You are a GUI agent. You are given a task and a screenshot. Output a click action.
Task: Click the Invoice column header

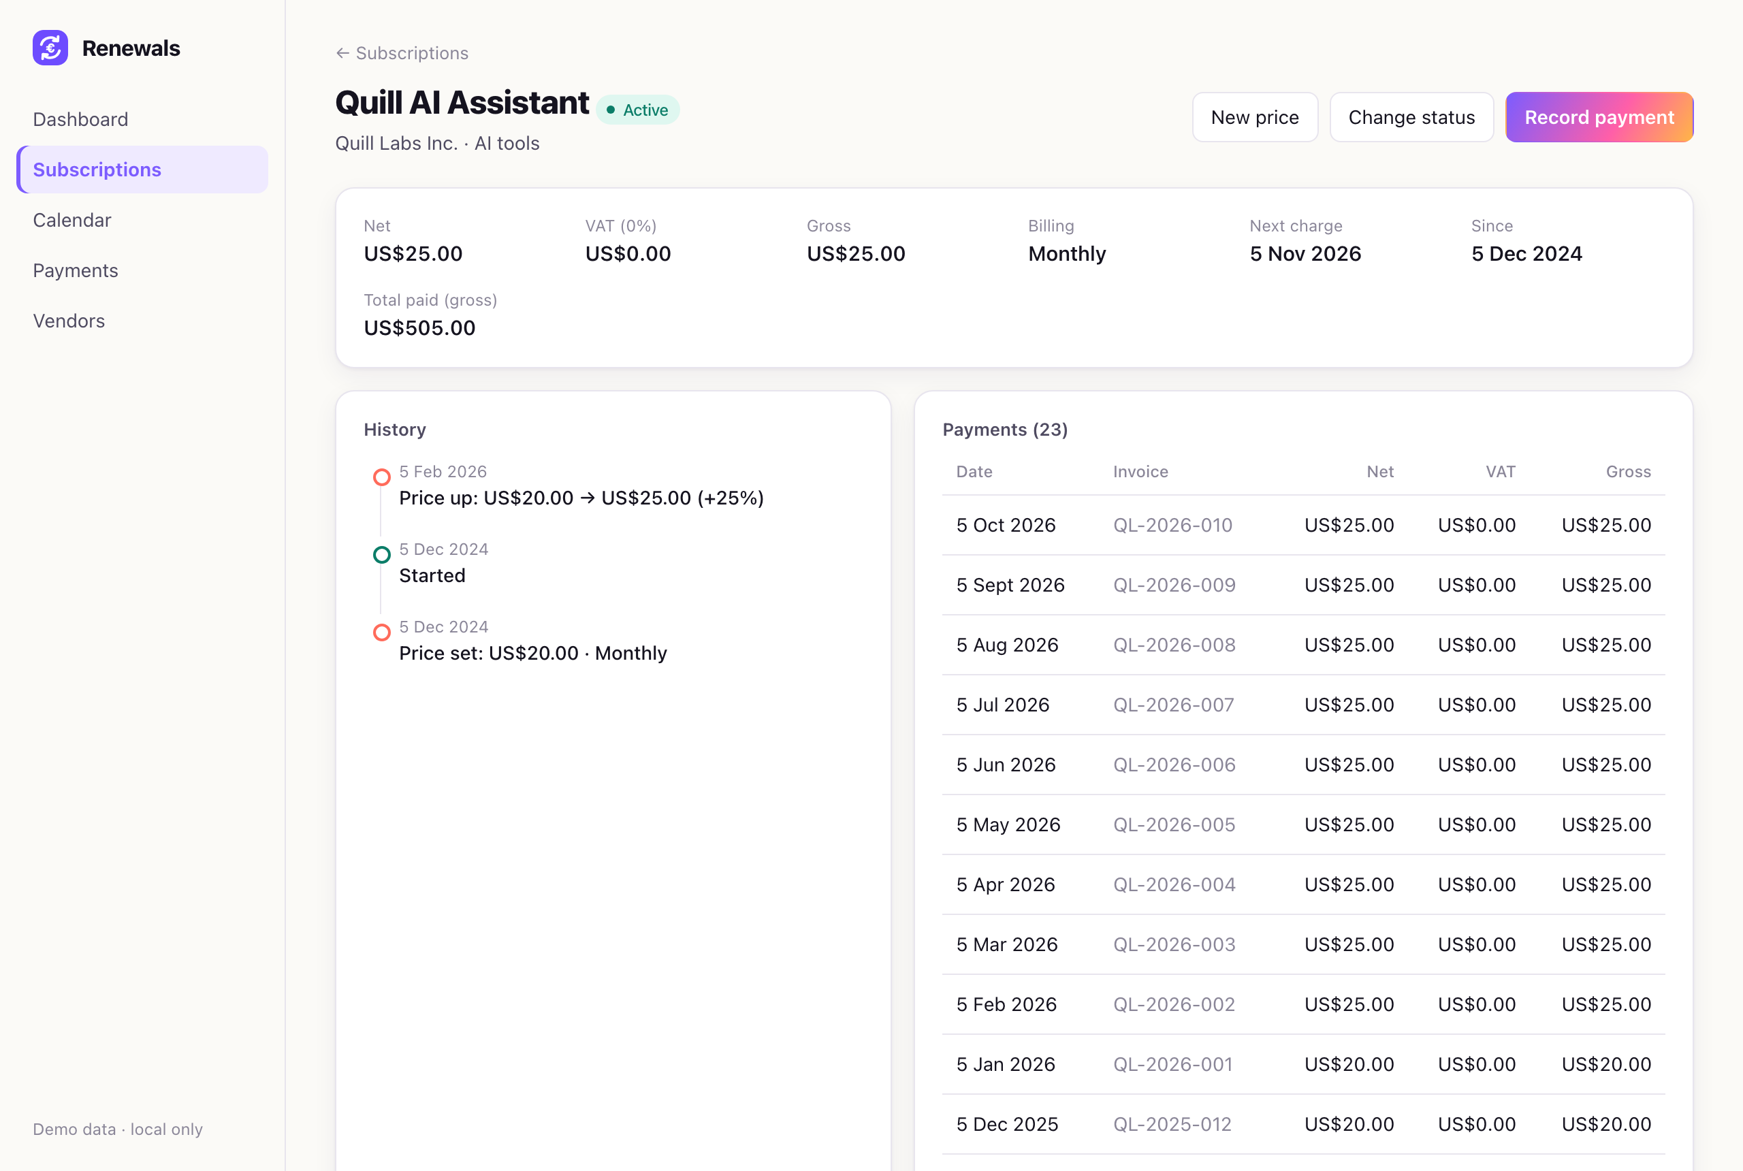click(1140, 472)
